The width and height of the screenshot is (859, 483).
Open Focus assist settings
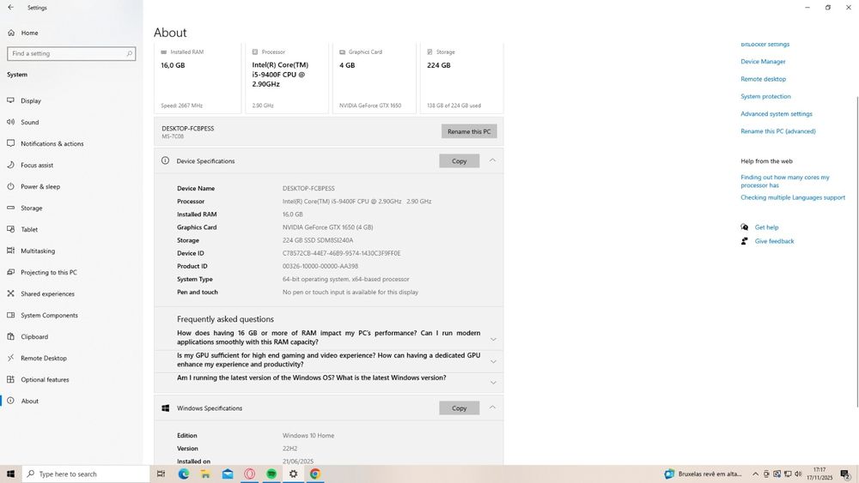pyautogui.click(x=37, y=165)
